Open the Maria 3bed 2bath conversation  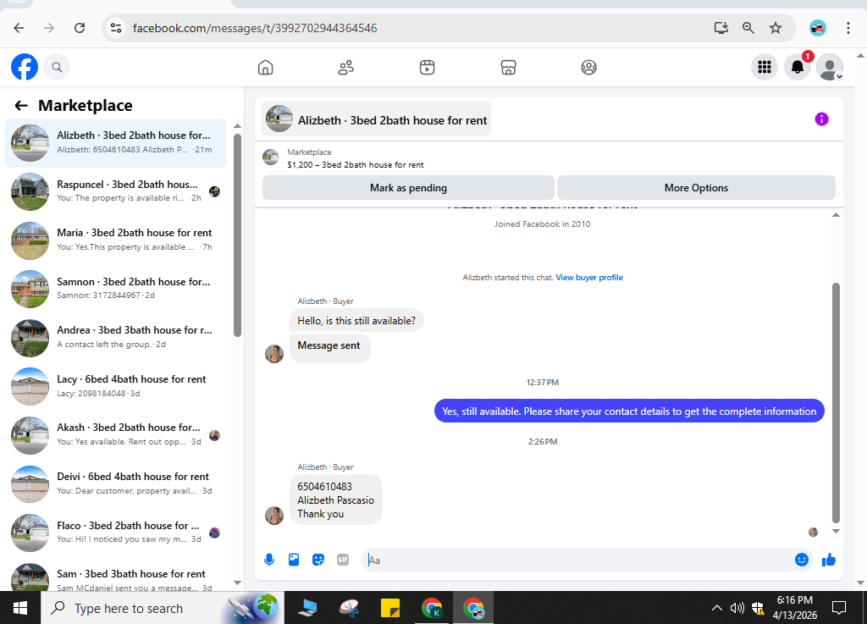[x=115, y=240]
